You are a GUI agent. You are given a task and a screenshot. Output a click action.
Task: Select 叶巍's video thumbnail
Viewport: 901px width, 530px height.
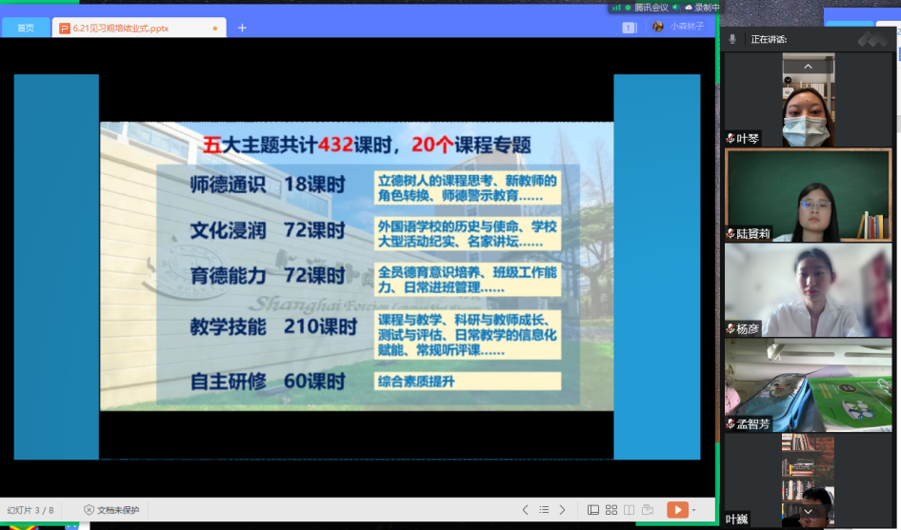(x=808, y=480)
